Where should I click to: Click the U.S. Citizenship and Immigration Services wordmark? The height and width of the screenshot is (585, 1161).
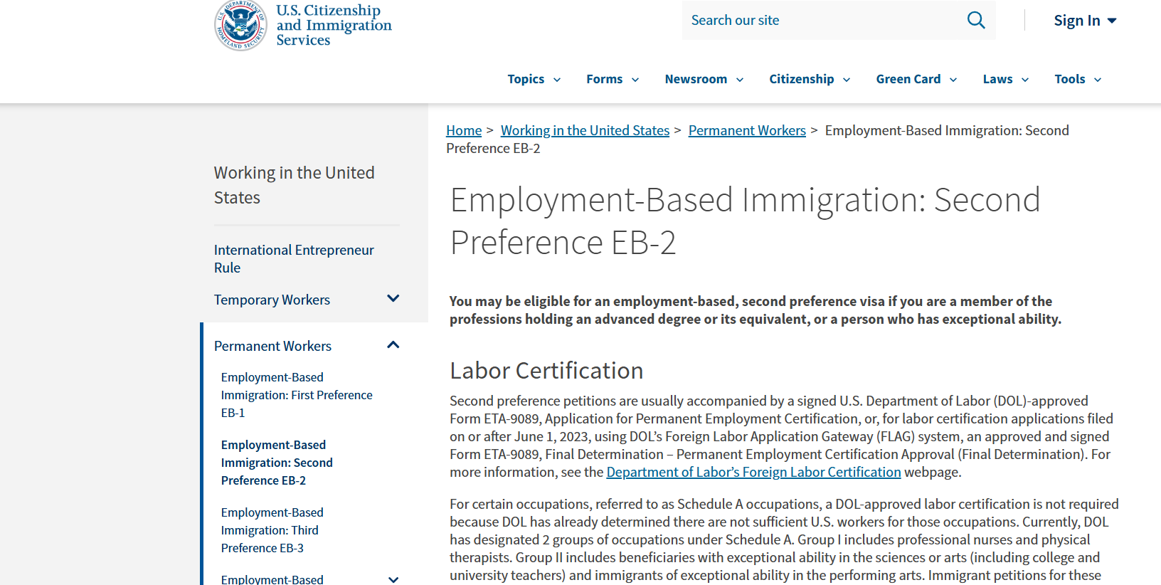(x=334, y=25)
